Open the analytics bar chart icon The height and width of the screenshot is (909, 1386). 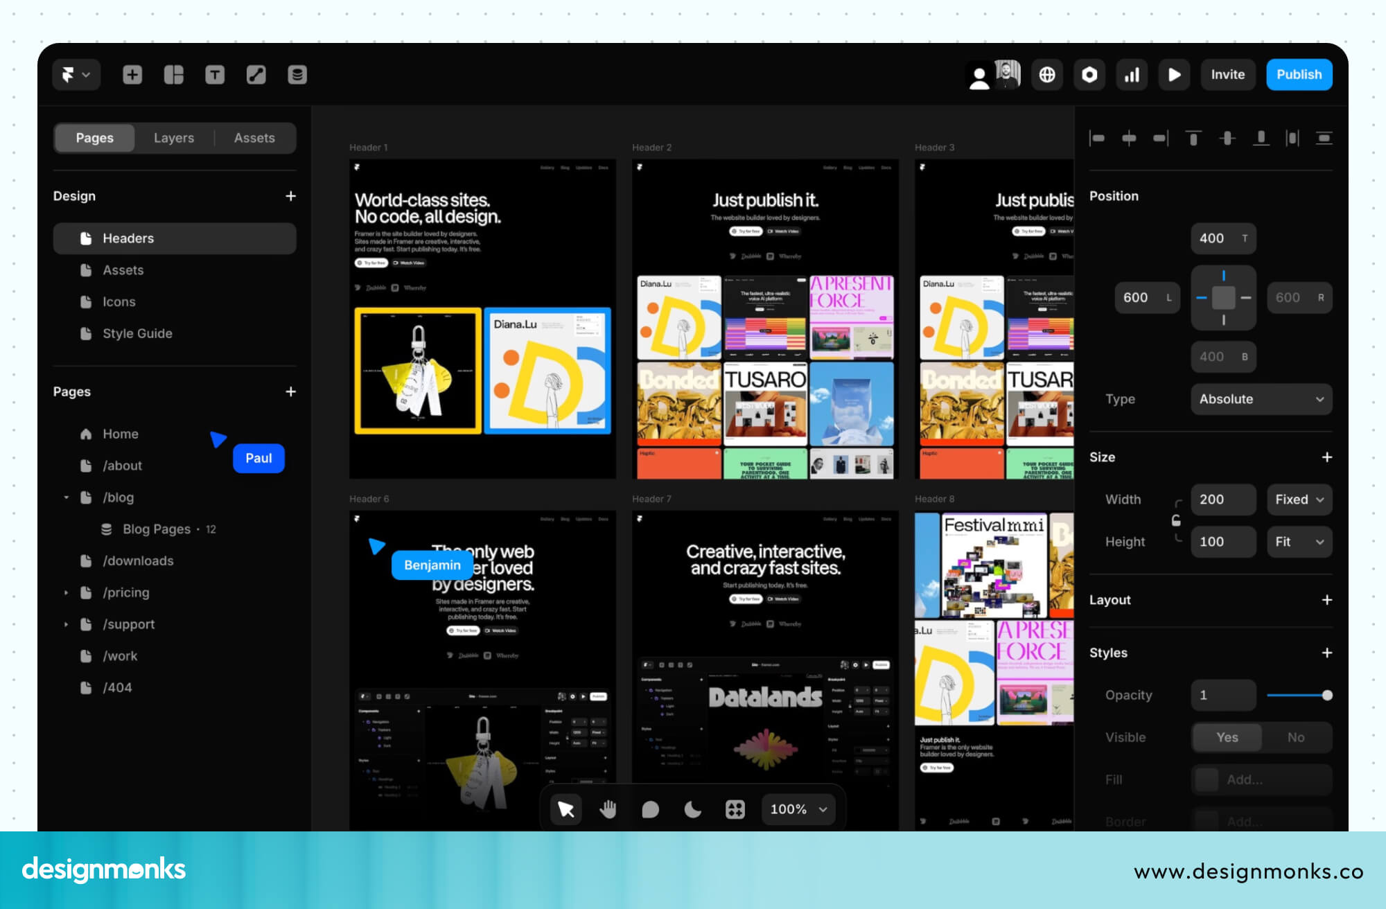[x=1132, y=75]
